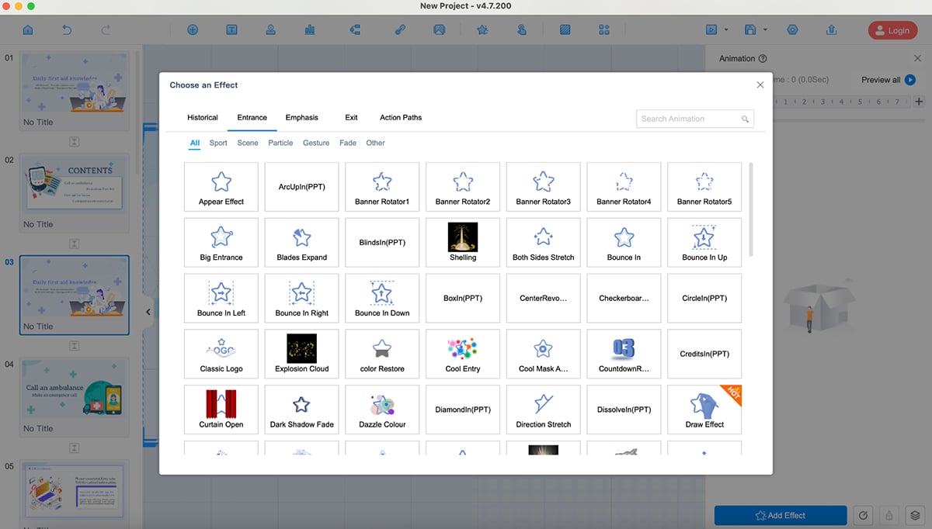Collapse the left slide panel with the chevron
This screenshot has width=932, height=529.
tap(148, 311)
